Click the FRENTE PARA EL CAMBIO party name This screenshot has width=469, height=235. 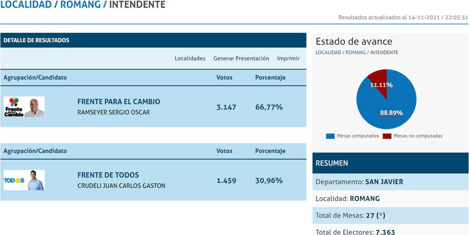[x=119, y=101]
